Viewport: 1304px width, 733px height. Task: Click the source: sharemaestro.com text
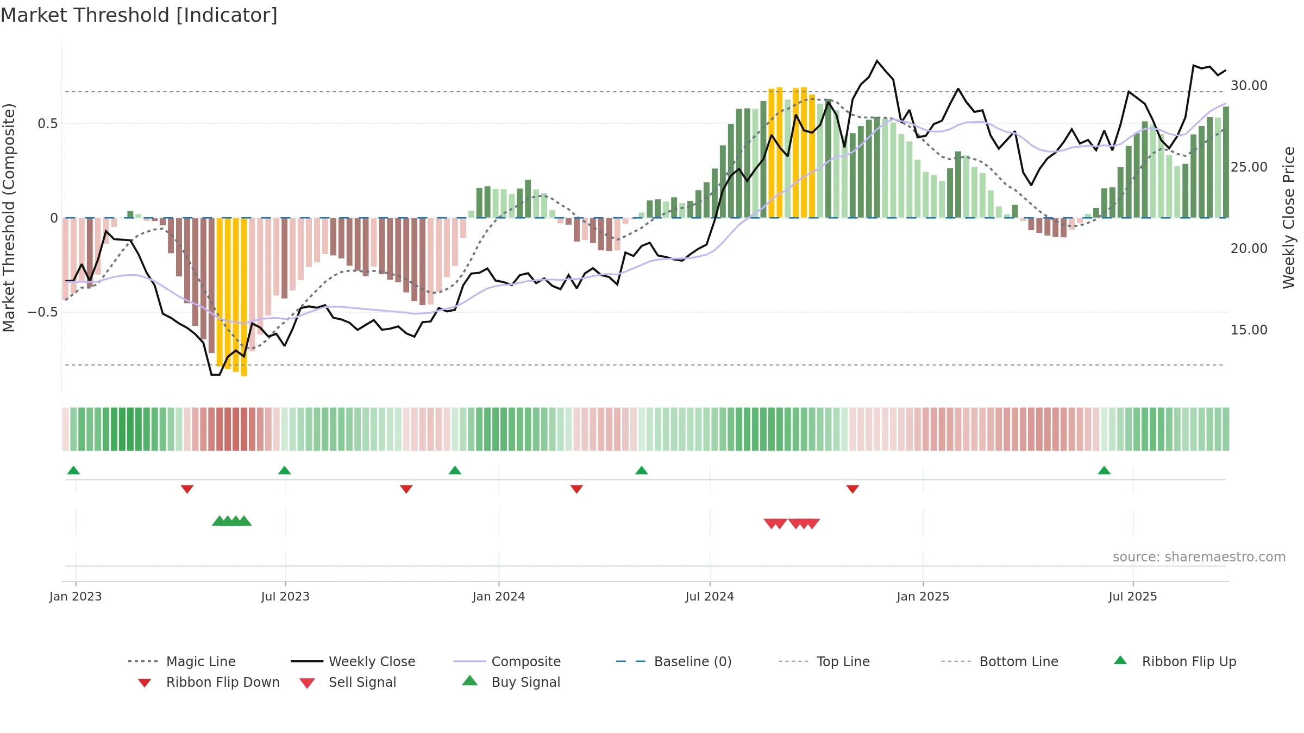(x=1199, y=557)
